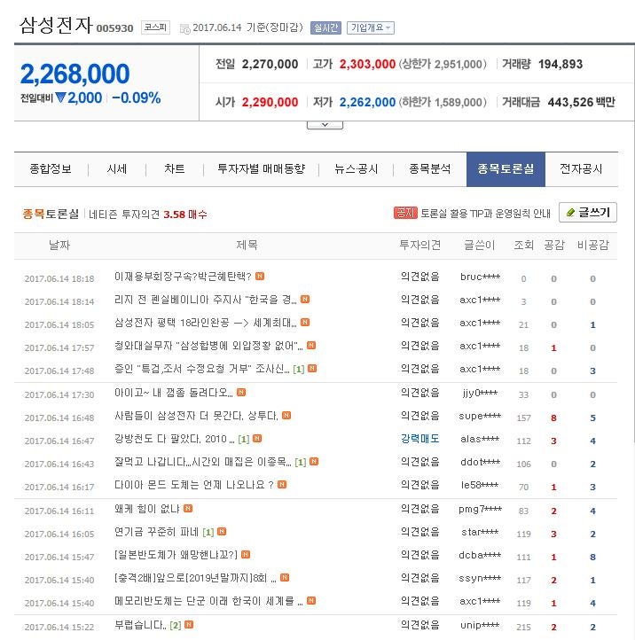
Task: Open post 잘먹고 나갑니다...시간외 매집은
Action: coord(202,462)
